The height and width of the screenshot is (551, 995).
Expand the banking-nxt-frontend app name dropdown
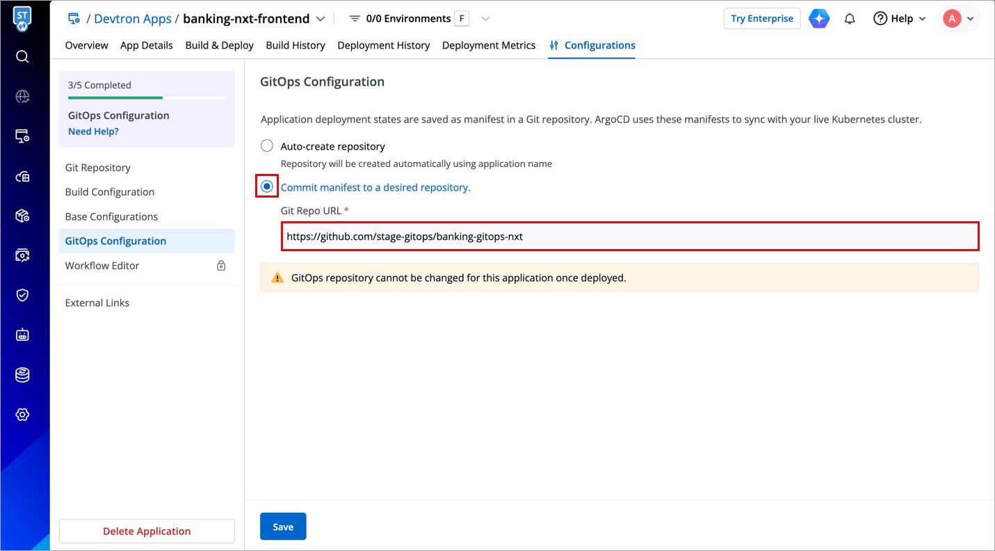click(x=320, y=19)
